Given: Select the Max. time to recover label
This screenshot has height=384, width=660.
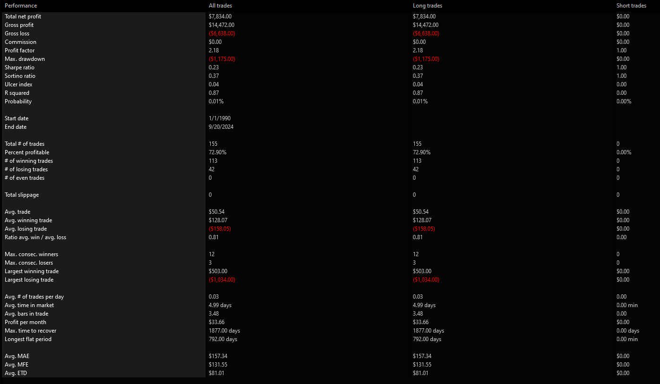Looking at the screenshot, I should pos(30,331).
